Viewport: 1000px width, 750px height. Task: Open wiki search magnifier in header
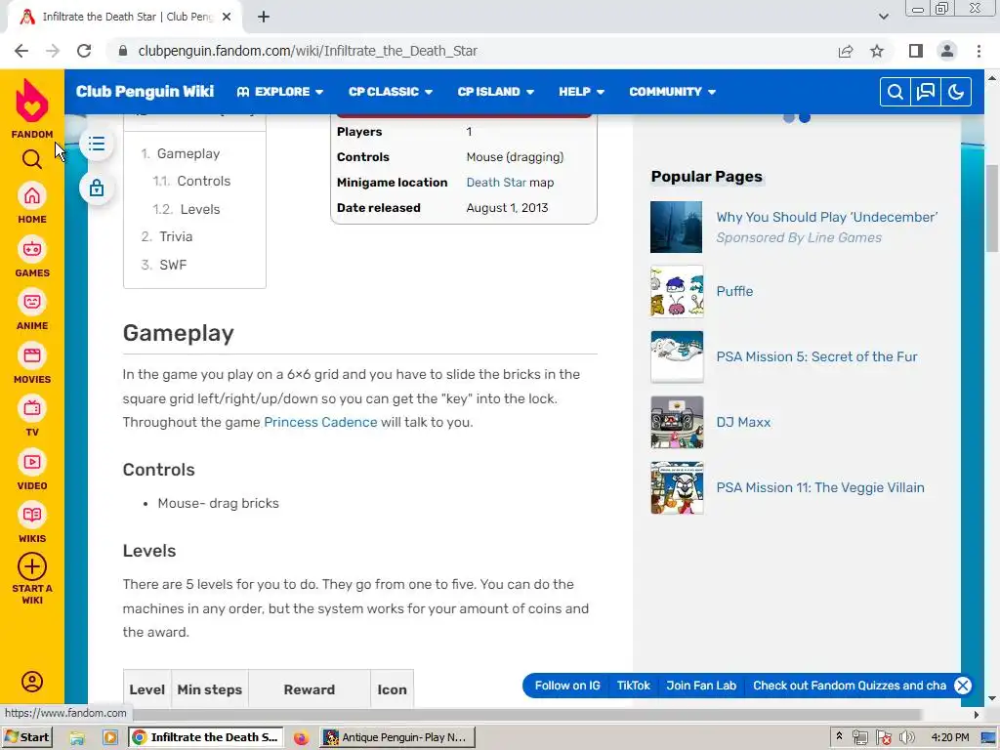895,92
